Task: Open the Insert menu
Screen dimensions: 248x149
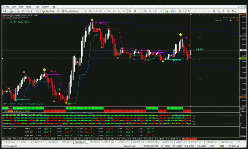Action: (21, 7)
